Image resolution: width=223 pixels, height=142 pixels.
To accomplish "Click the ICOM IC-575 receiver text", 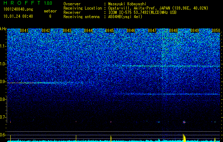I will (x=142, y=12).
